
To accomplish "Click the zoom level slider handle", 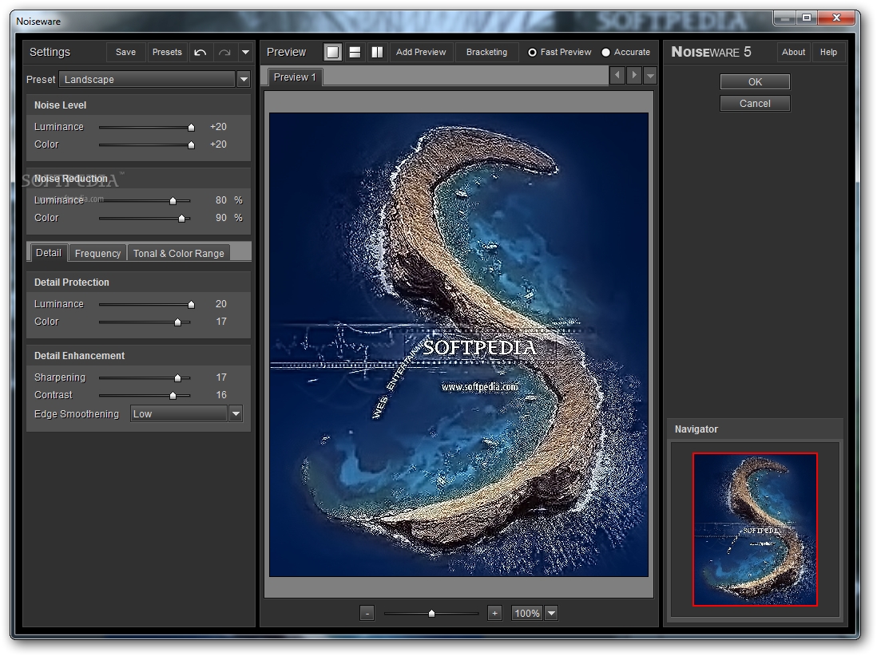I will pos(431,614).
